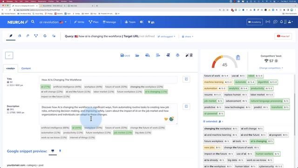The height and width of the screenshot is (168, 298).
Task: Switch to the Content tab
Action: [x=26, y=69]
